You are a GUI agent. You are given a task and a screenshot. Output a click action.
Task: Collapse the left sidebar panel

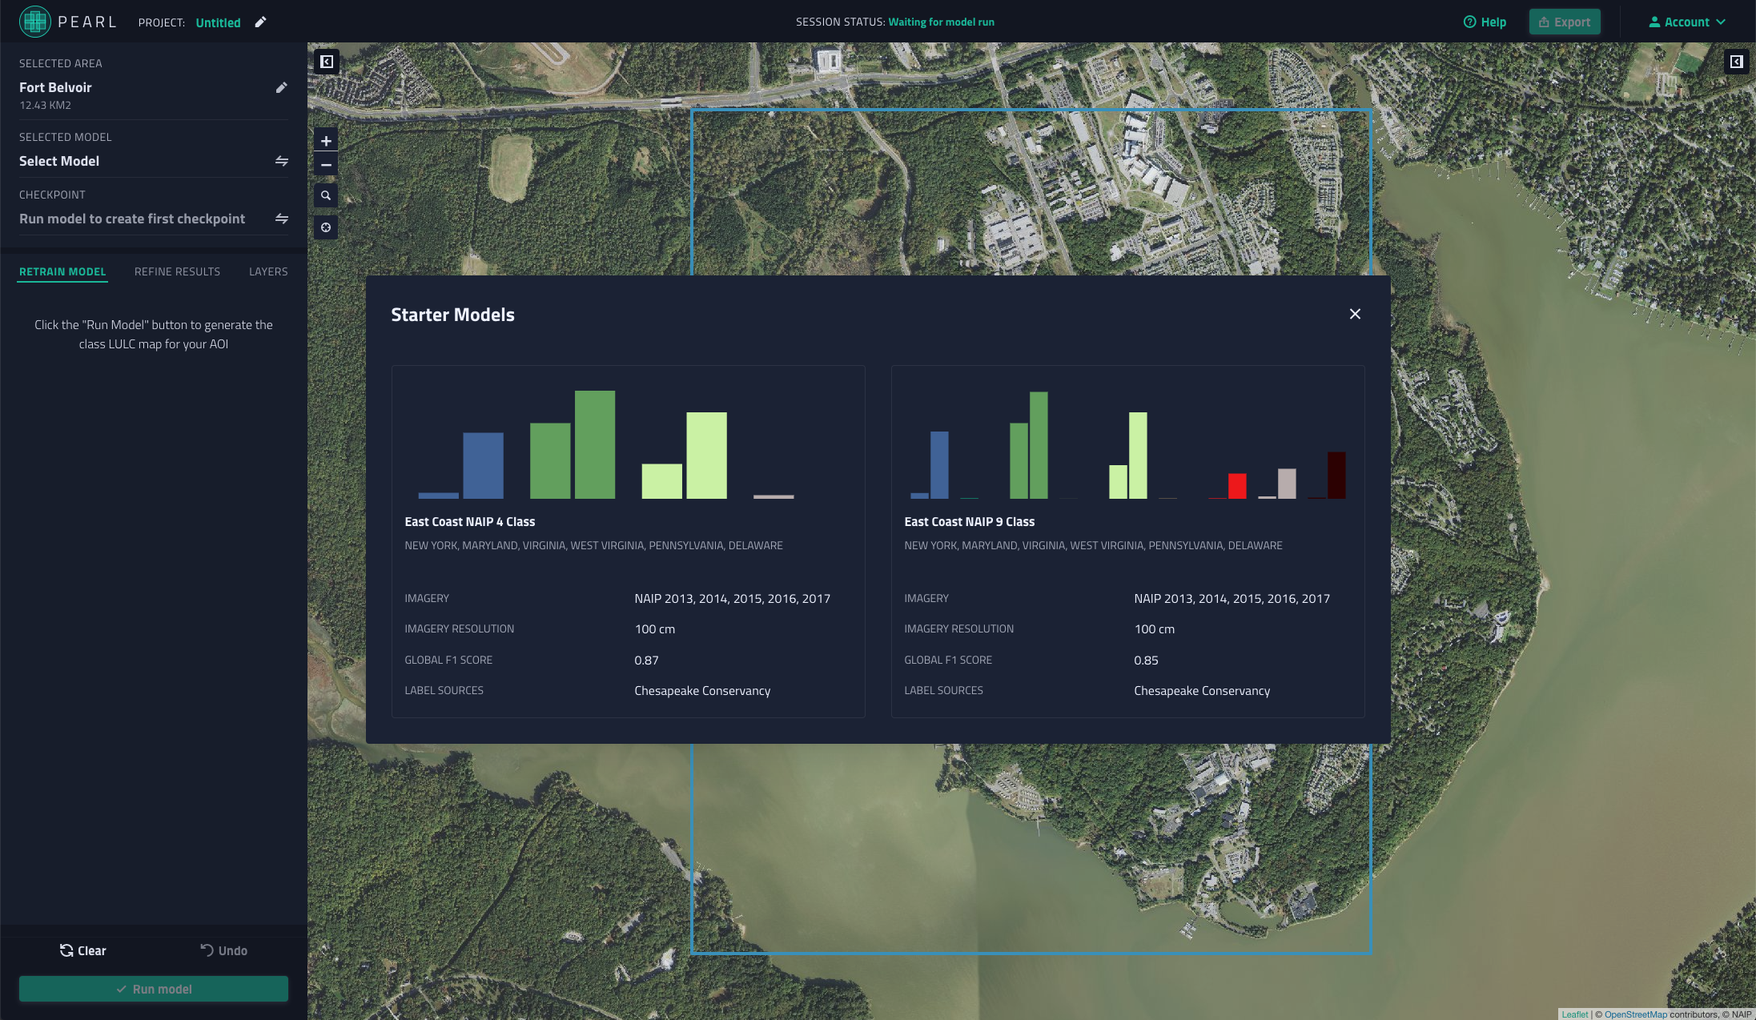point(327,62)
